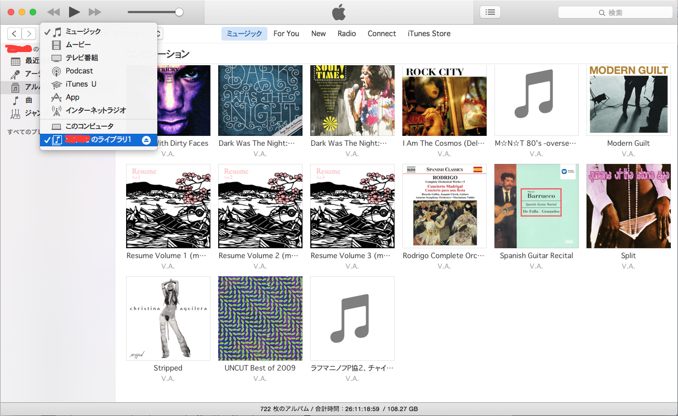Open the Up Next list icon
The image size is (678, 416).
pos(489,12)
